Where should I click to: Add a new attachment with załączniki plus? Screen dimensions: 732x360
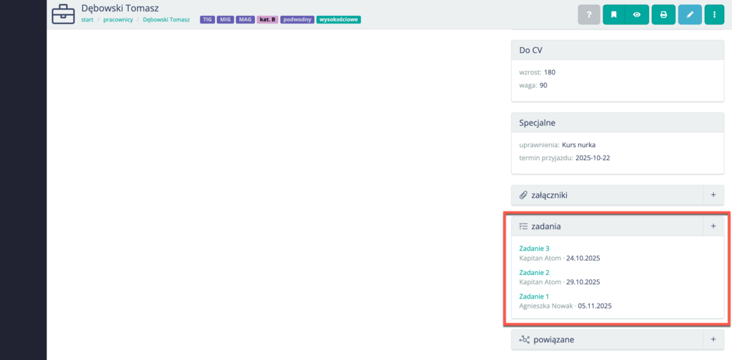pyautogui.click(x=713, y=195)
